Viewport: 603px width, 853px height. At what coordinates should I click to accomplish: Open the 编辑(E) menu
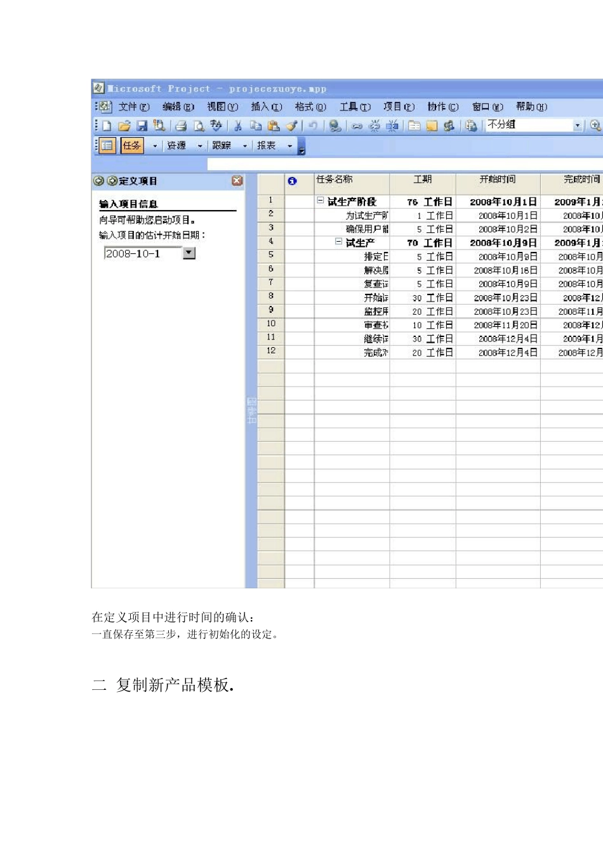(x=178, y=107)
